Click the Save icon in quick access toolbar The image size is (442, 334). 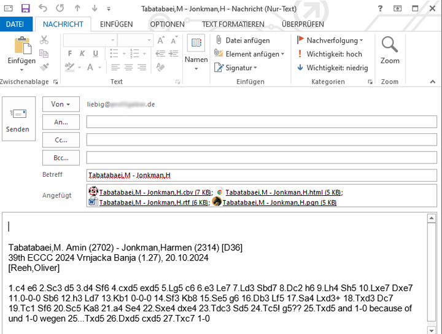25,9
